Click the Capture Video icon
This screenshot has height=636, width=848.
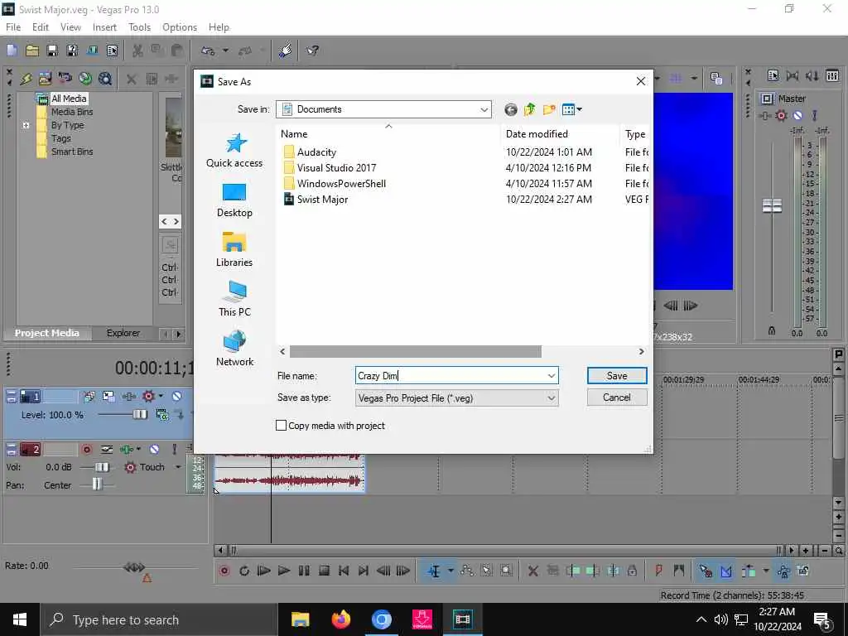click(x=65, y=79)
